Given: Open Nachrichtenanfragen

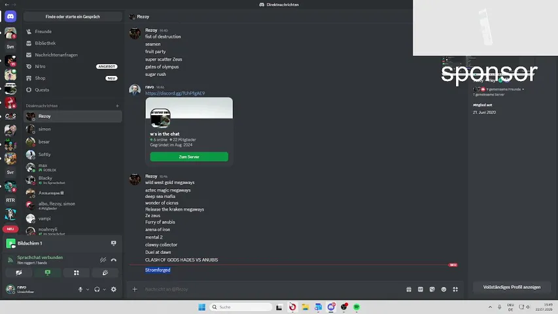Looking at the screenshot, I should [x=73, y=55].
